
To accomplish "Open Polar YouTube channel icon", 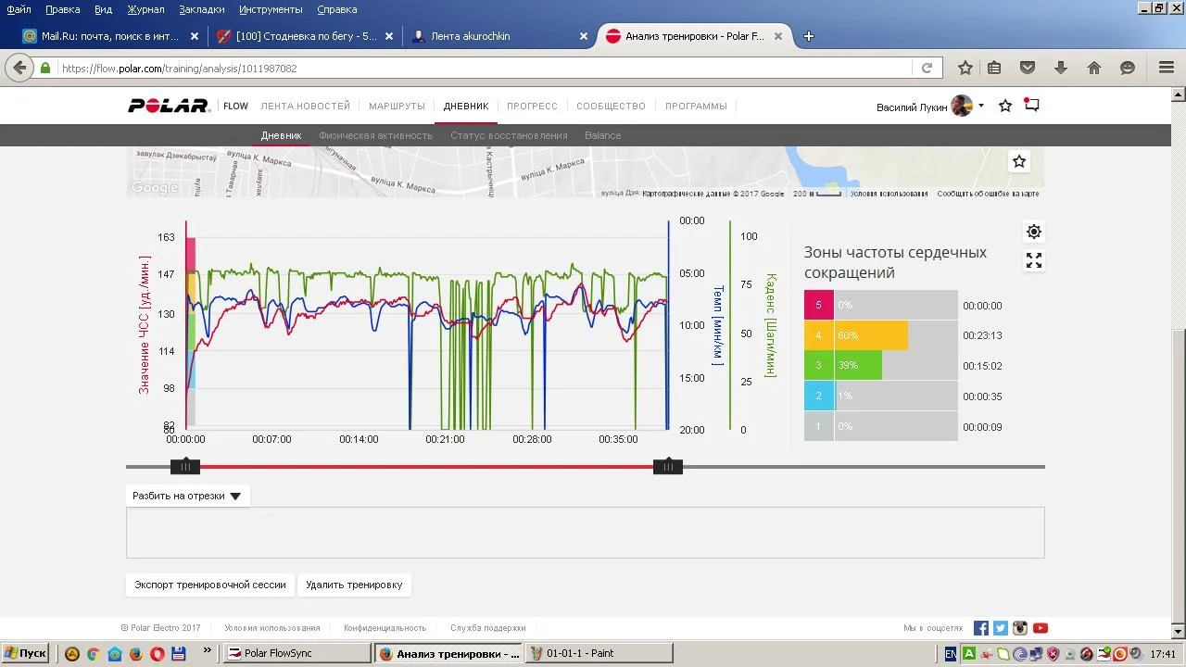I will 1041,628.
